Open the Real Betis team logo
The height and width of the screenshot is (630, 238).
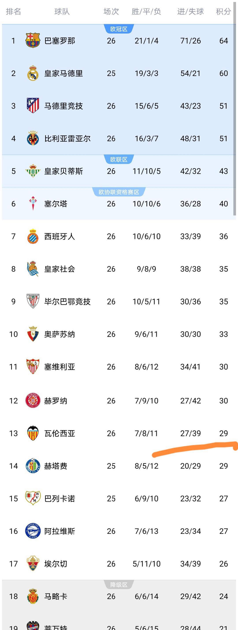(x=33, y=171)
